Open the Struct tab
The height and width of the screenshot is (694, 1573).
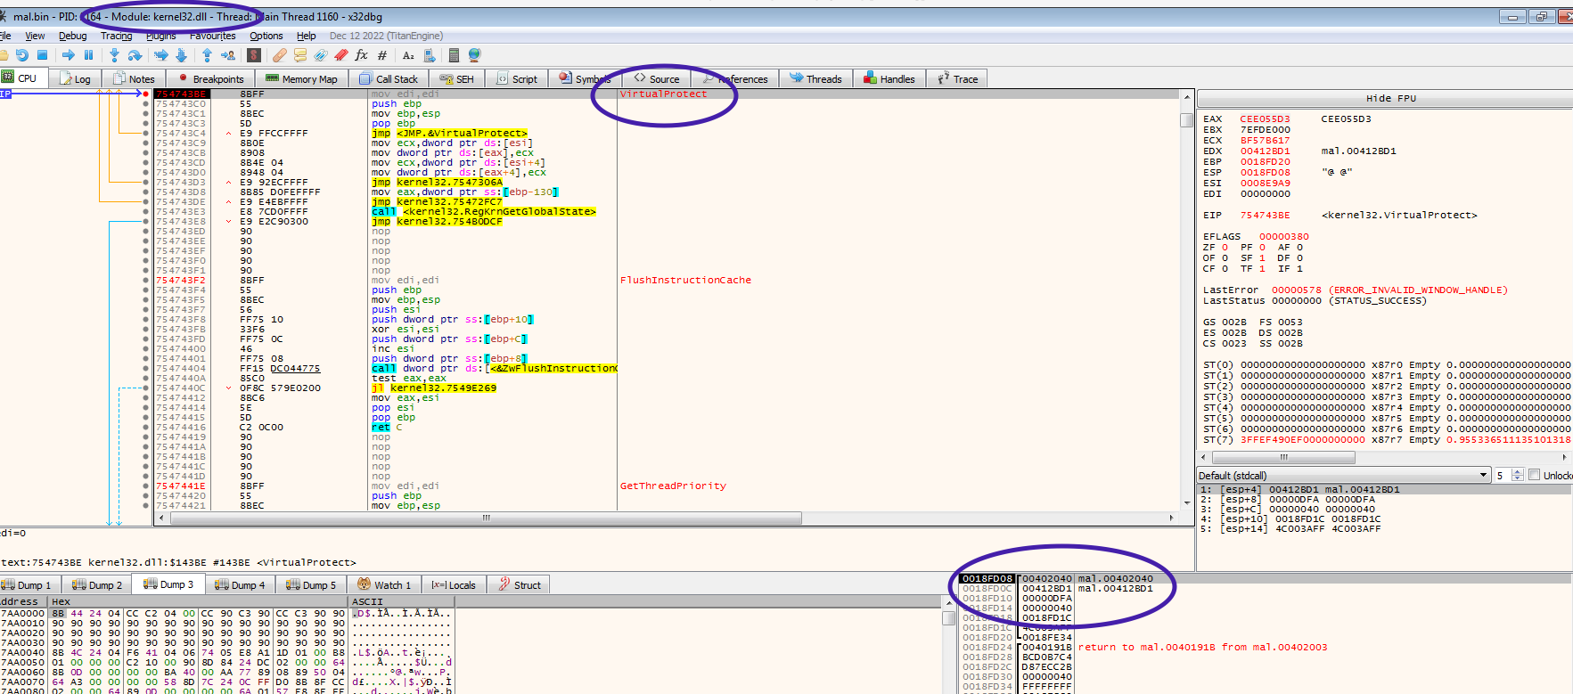pyautogui.click(x=520, y=584)
